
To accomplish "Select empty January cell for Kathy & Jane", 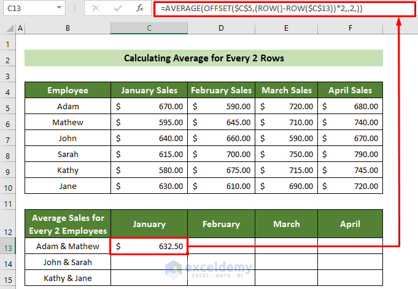I will coord(149,278).
